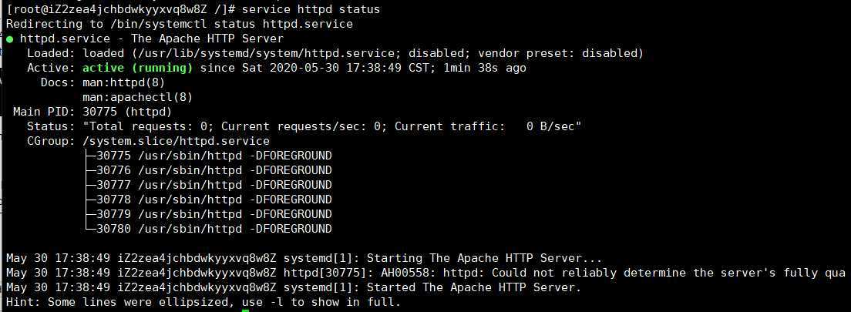Click Main PID 30775 (httpd) value

127,112
